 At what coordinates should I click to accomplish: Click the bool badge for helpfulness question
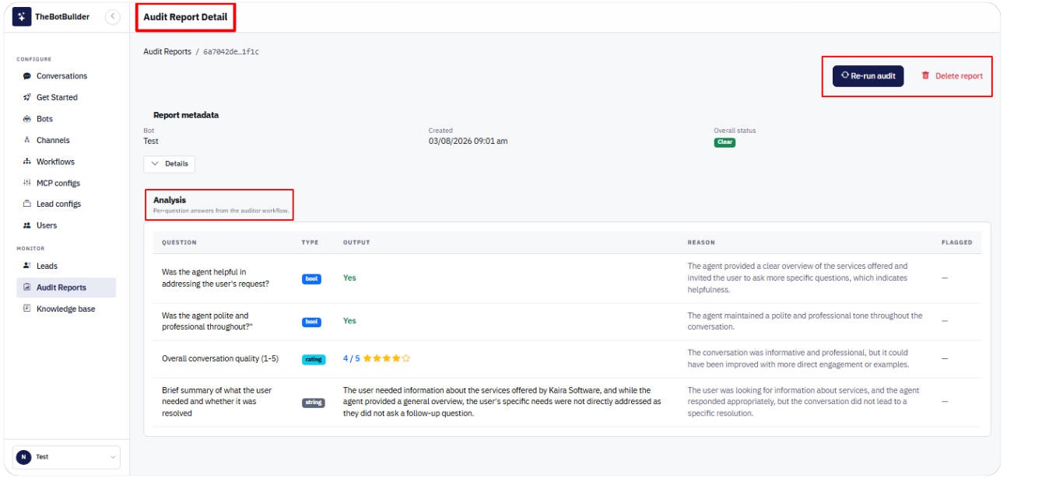(311, 278)
